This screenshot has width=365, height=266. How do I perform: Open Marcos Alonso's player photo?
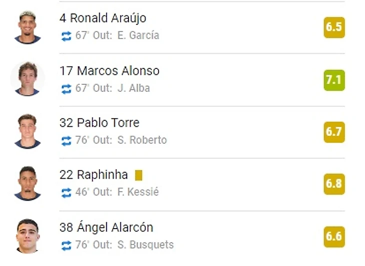coord(27,79)
